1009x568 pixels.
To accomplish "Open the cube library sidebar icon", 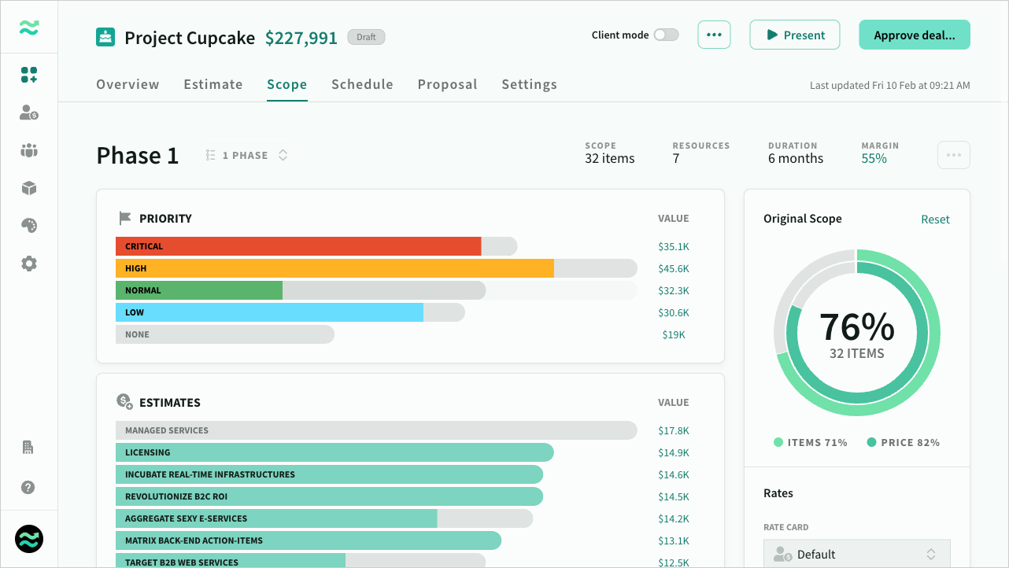I will tap(29, 189).
